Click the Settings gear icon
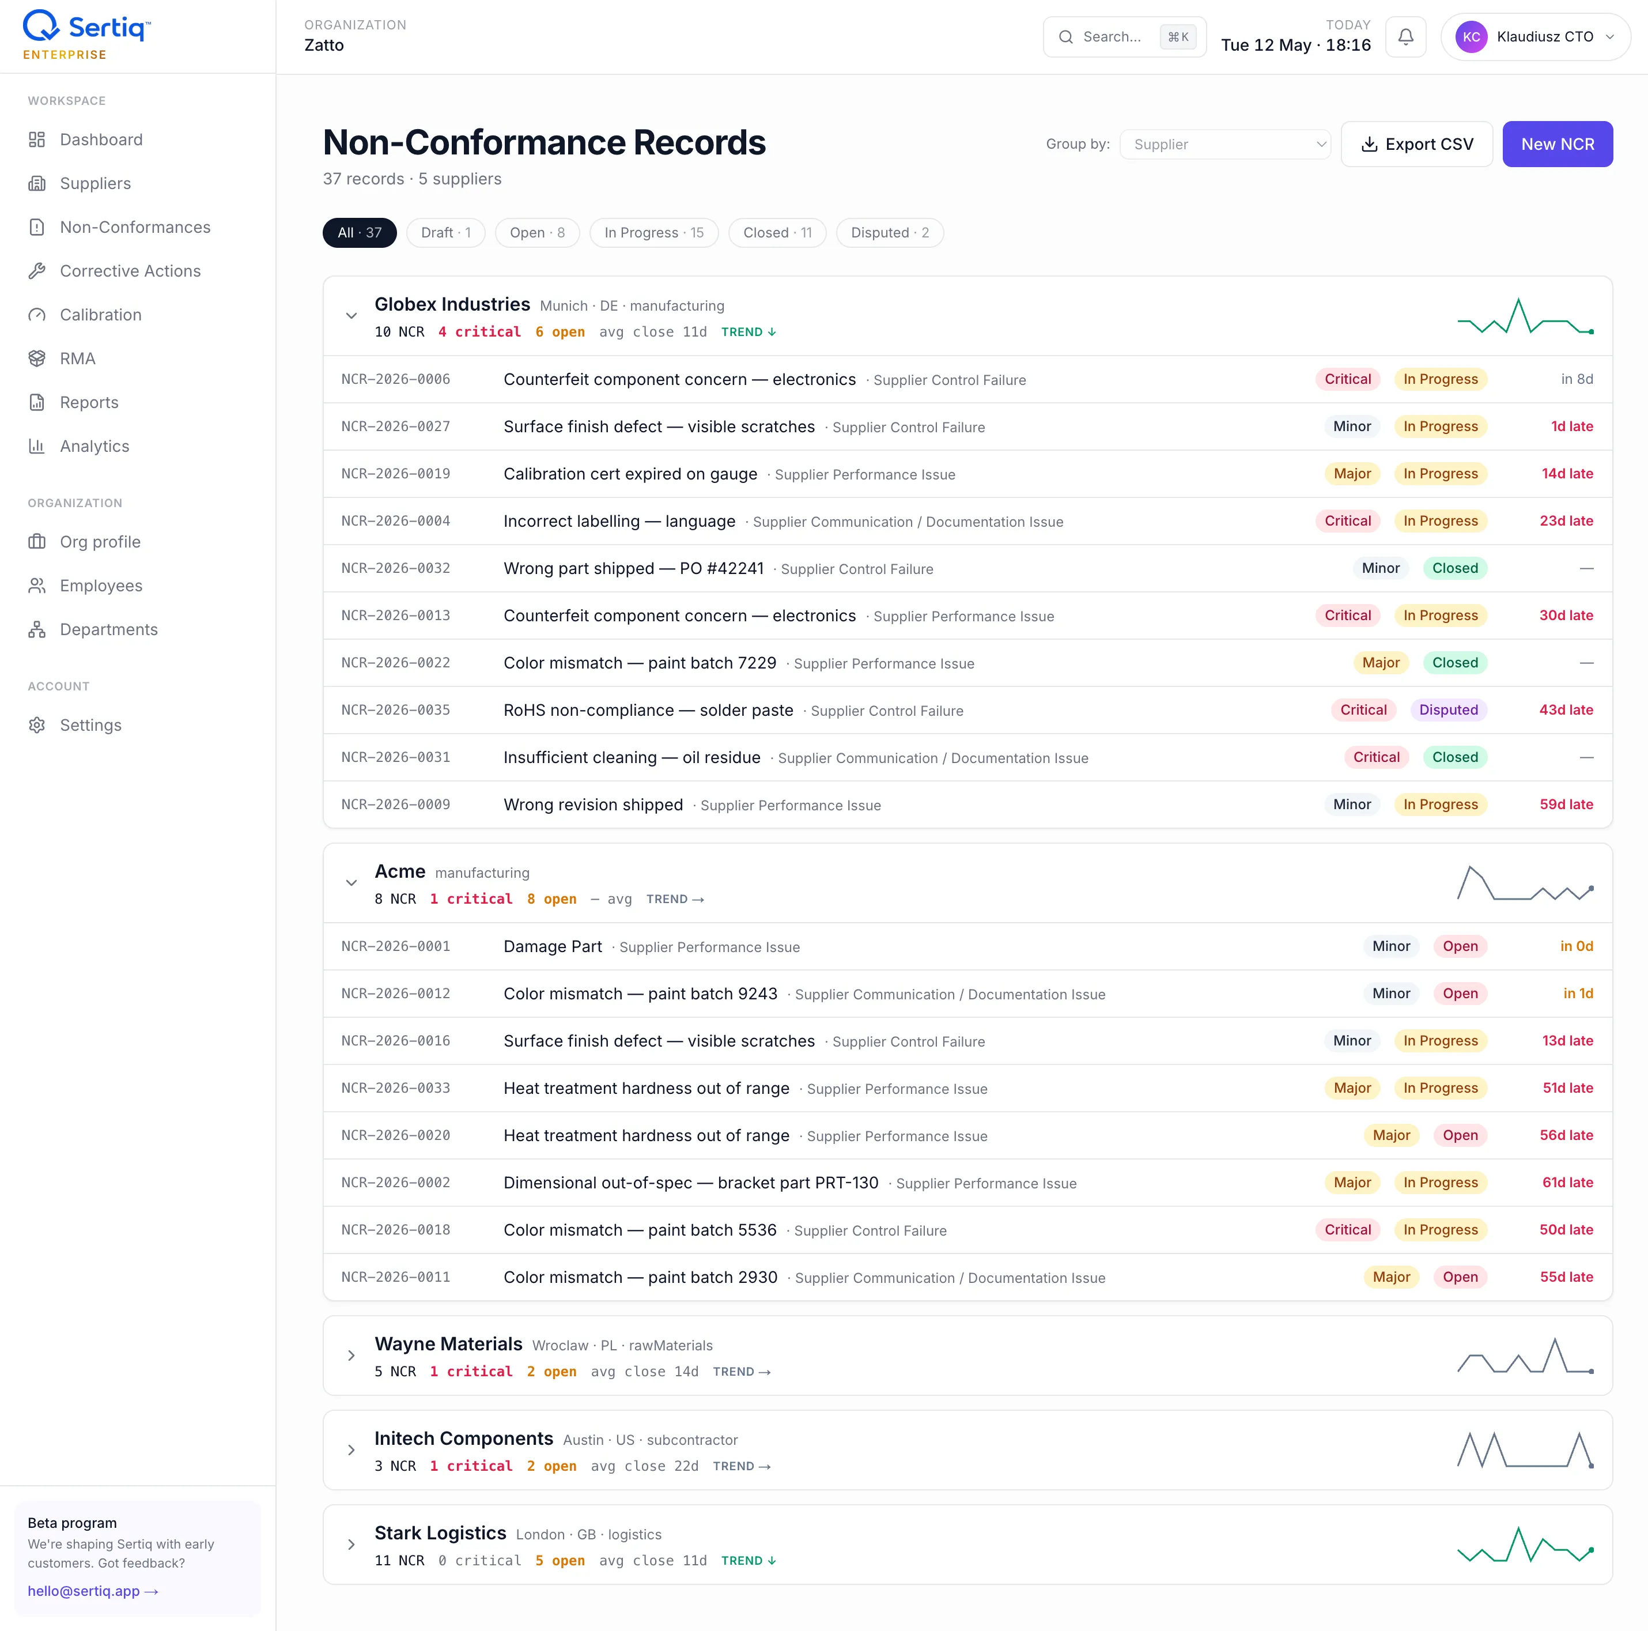This screenshot has width=1648, height=1631. pyautogui.click(x=37, y=725)
